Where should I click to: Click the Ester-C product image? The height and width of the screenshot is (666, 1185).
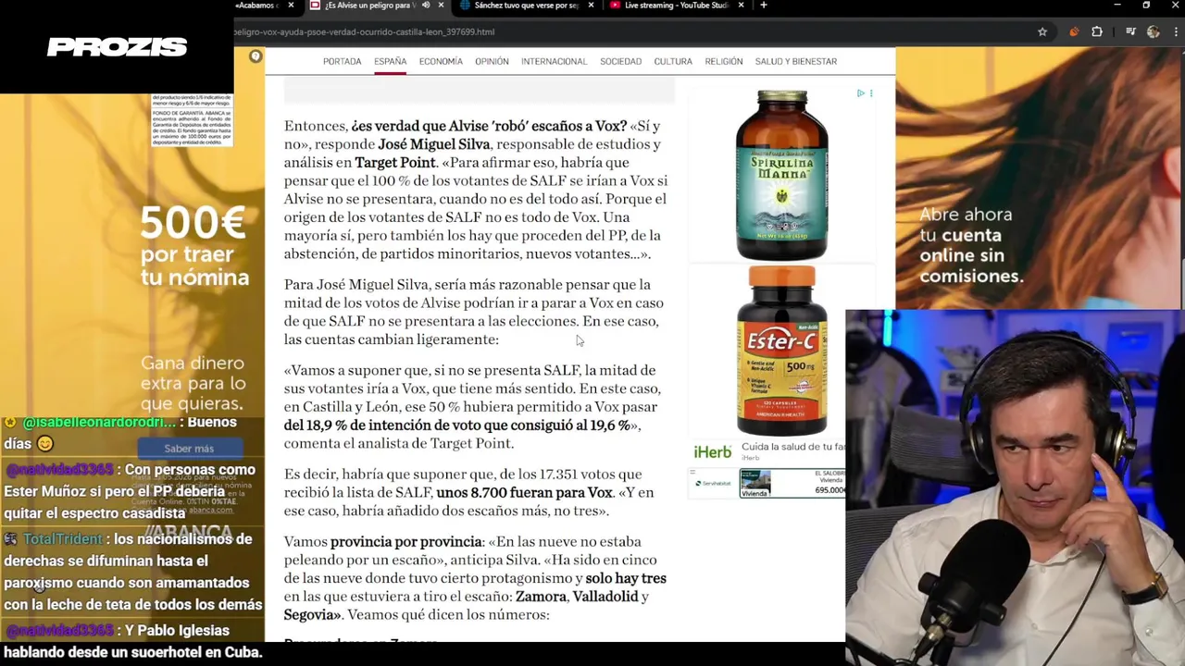pos(781,351)
